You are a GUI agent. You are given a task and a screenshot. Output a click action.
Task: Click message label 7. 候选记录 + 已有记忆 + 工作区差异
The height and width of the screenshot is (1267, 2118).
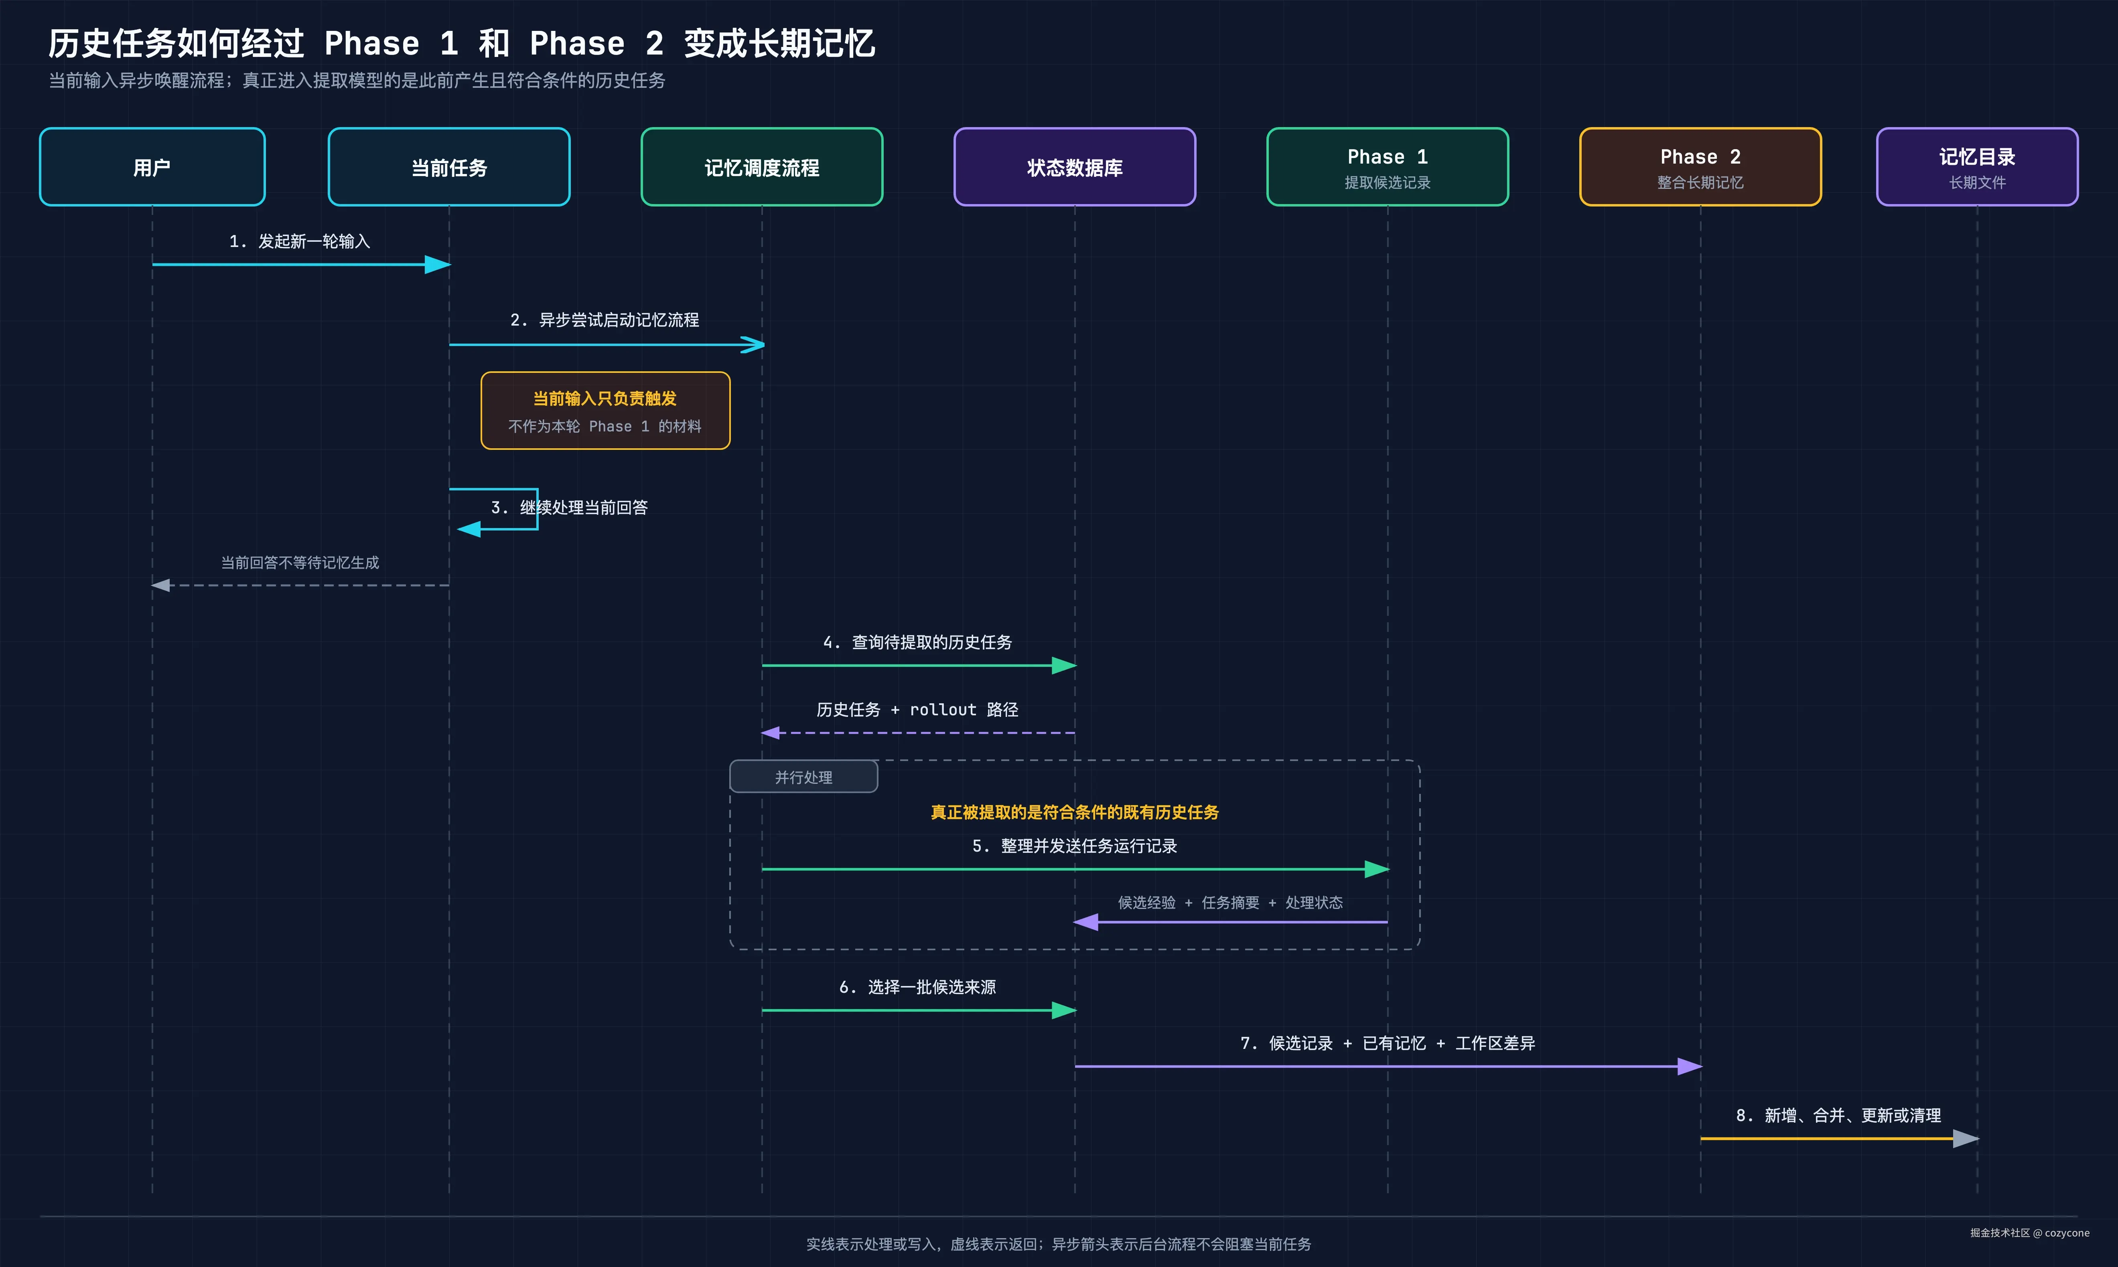coord(1388,1043)
